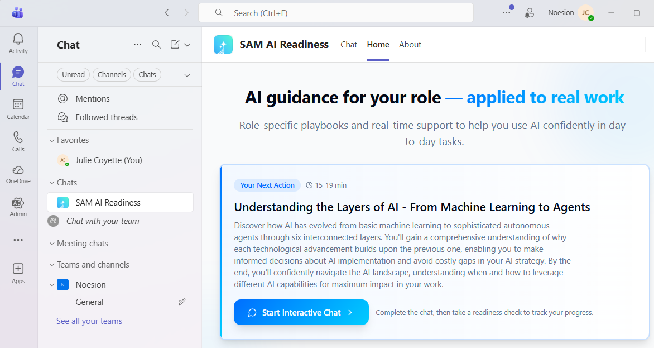
Task: Collapse the Favorites section
Action: tap(51, 140)
